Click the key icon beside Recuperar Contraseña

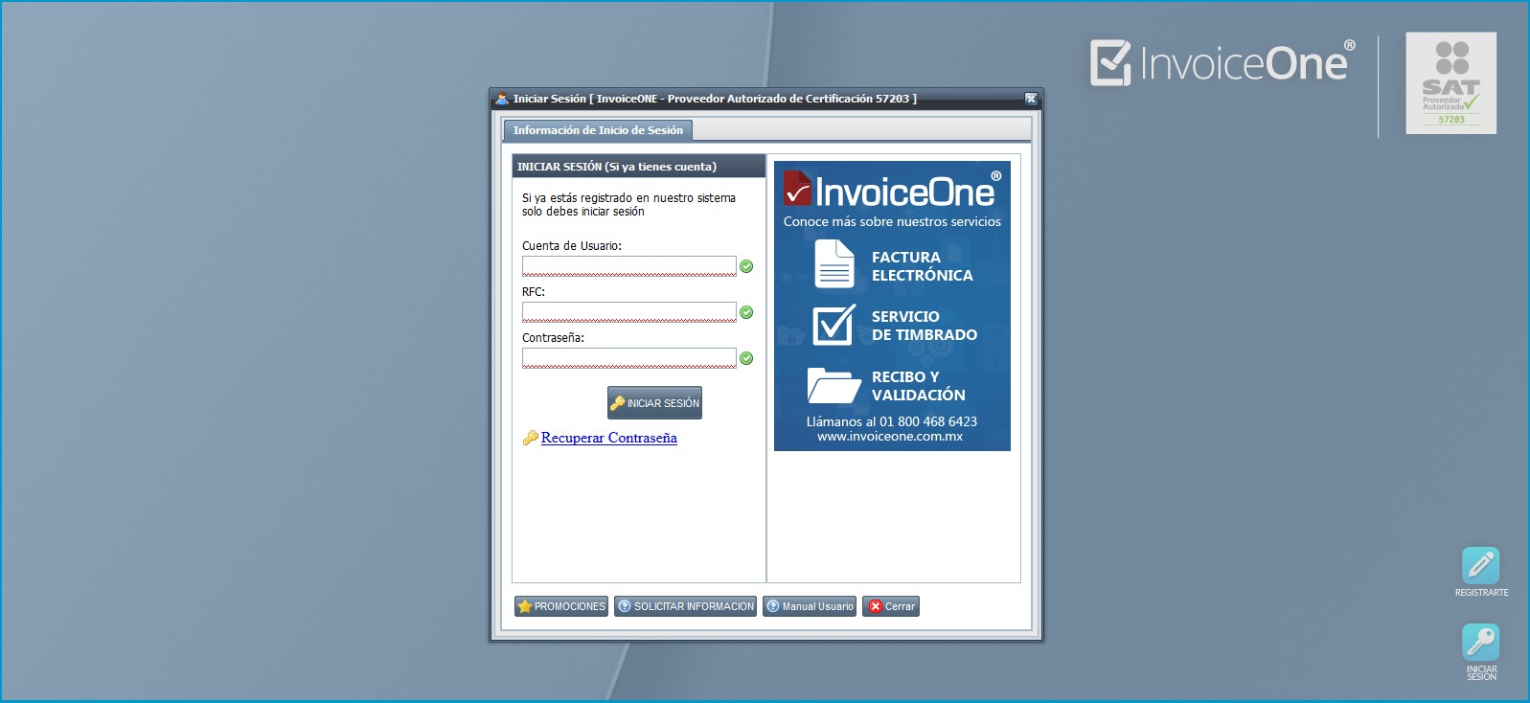(530, 438)
